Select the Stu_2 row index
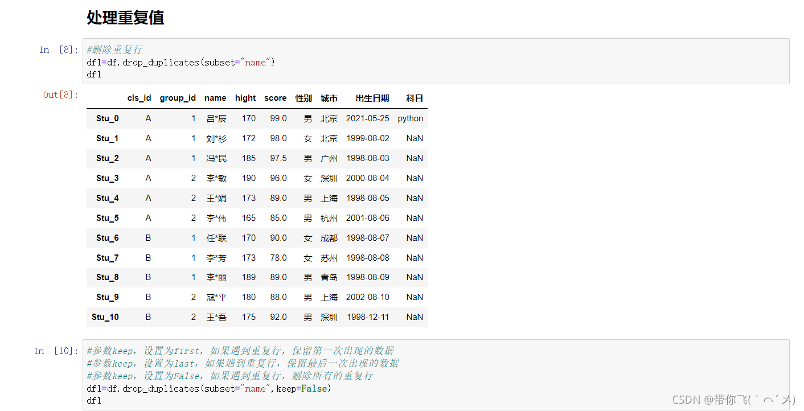Image resolution: width=804 pixels, height=411 pixels. 108,158
